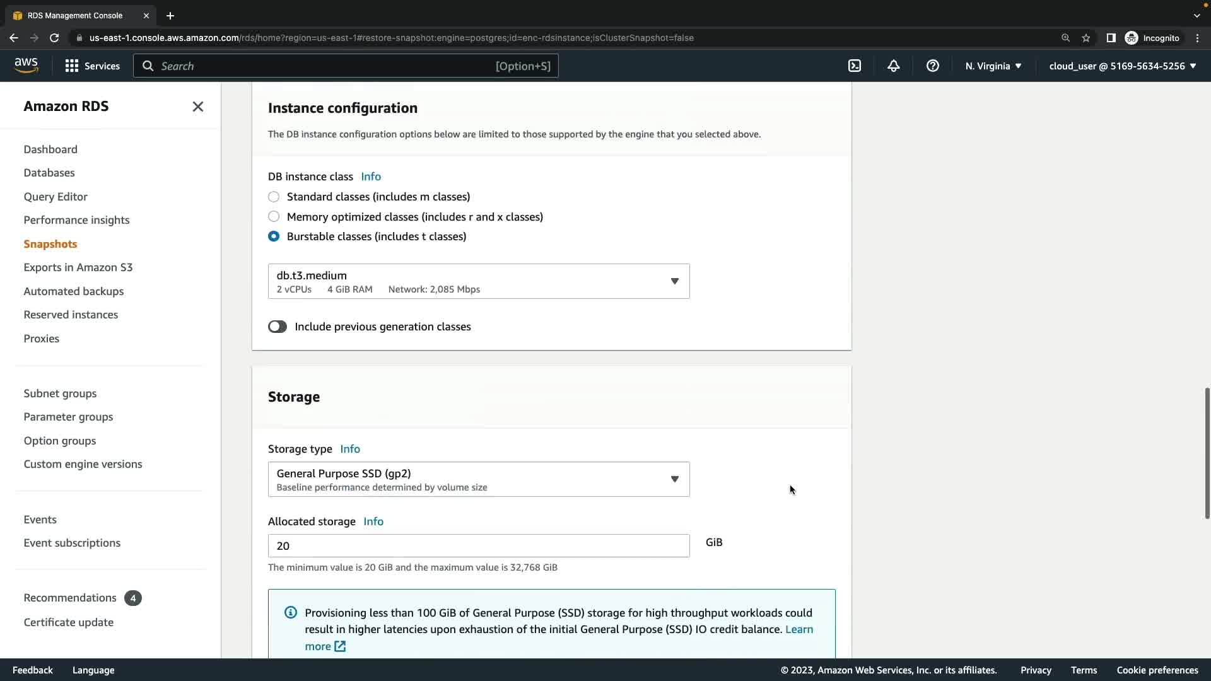Open the Storage type gp2 dropdown

coord(479,479)
